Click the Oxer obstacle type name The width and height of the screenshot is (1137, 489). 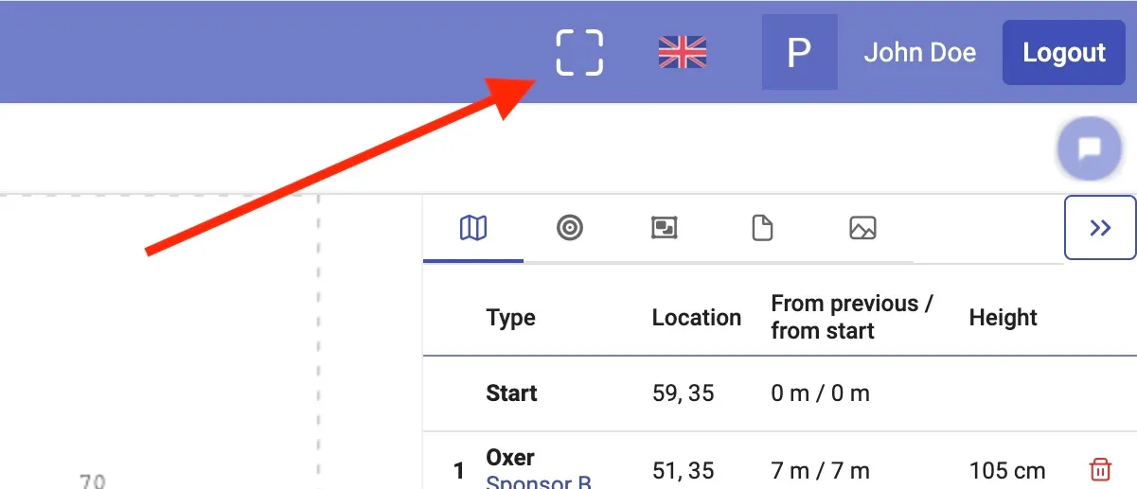coord(510,458)
